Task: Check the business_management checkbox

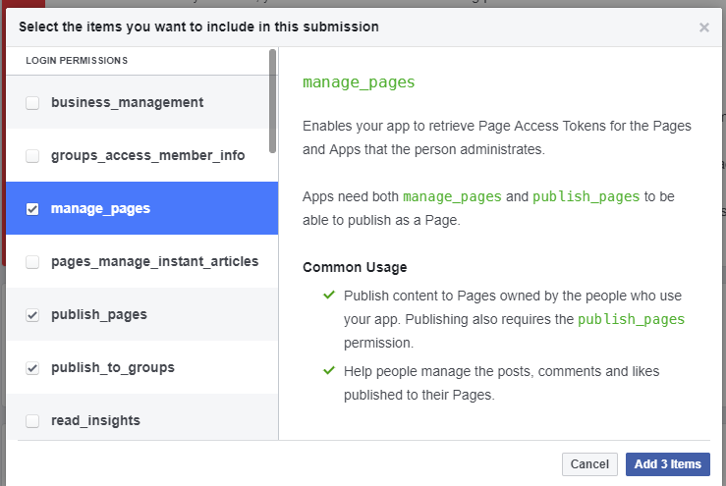Action: pos(32,102)
